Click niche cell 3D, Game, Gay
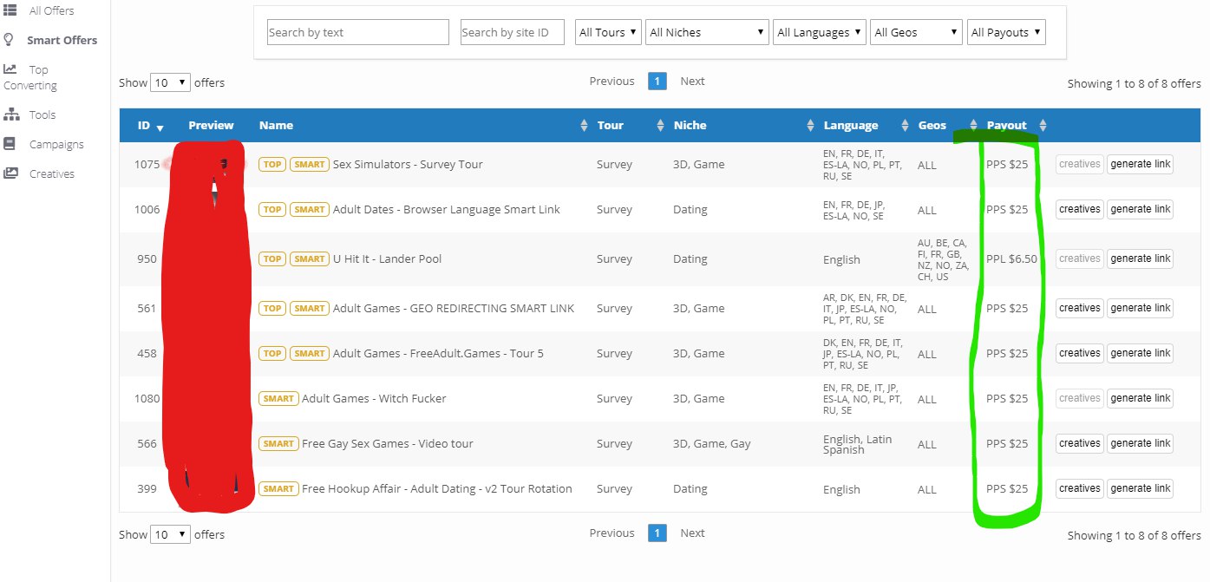 pyautogui.click(x=712, y=443)
